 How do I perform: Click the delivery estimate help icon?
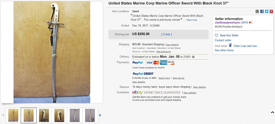point(193,57)
